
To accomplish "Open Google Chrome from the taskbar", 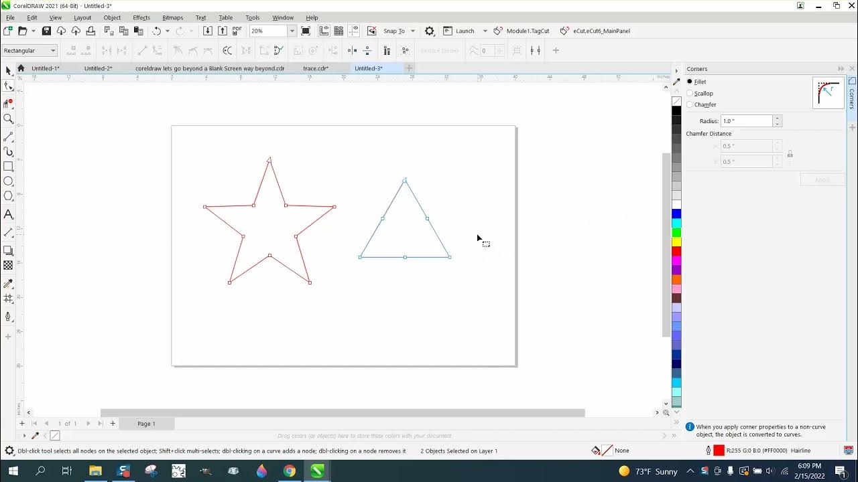I will (289, 471).
